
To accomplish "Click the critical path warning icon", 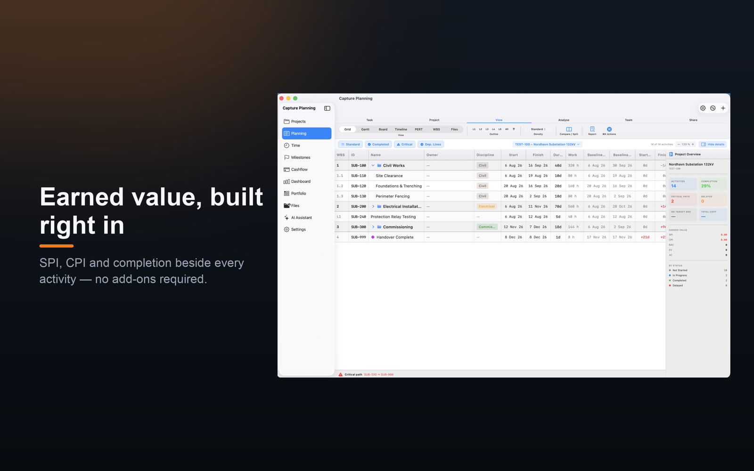I will 340,374.
